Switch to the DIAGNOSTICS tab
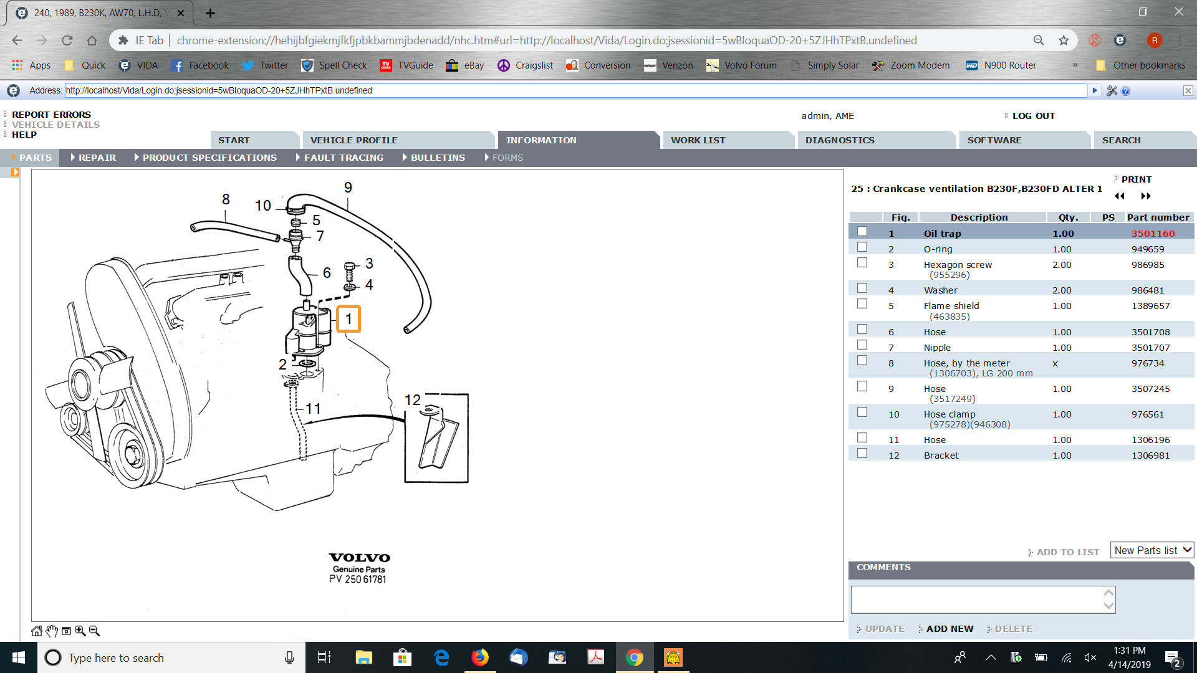Screen dimensions: 1197x673 [x=839, y=140]
